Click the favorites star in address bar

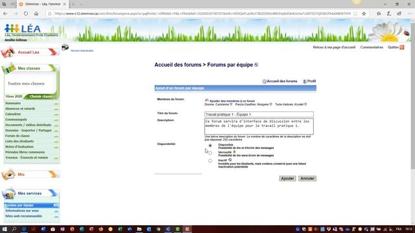click(x=364, y=14)
